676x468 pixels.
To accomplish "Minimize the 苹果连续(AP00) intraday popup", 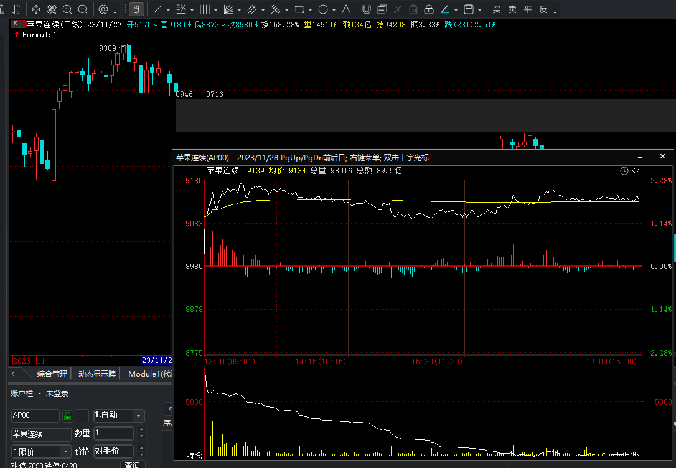I will [x=640, y=158].
